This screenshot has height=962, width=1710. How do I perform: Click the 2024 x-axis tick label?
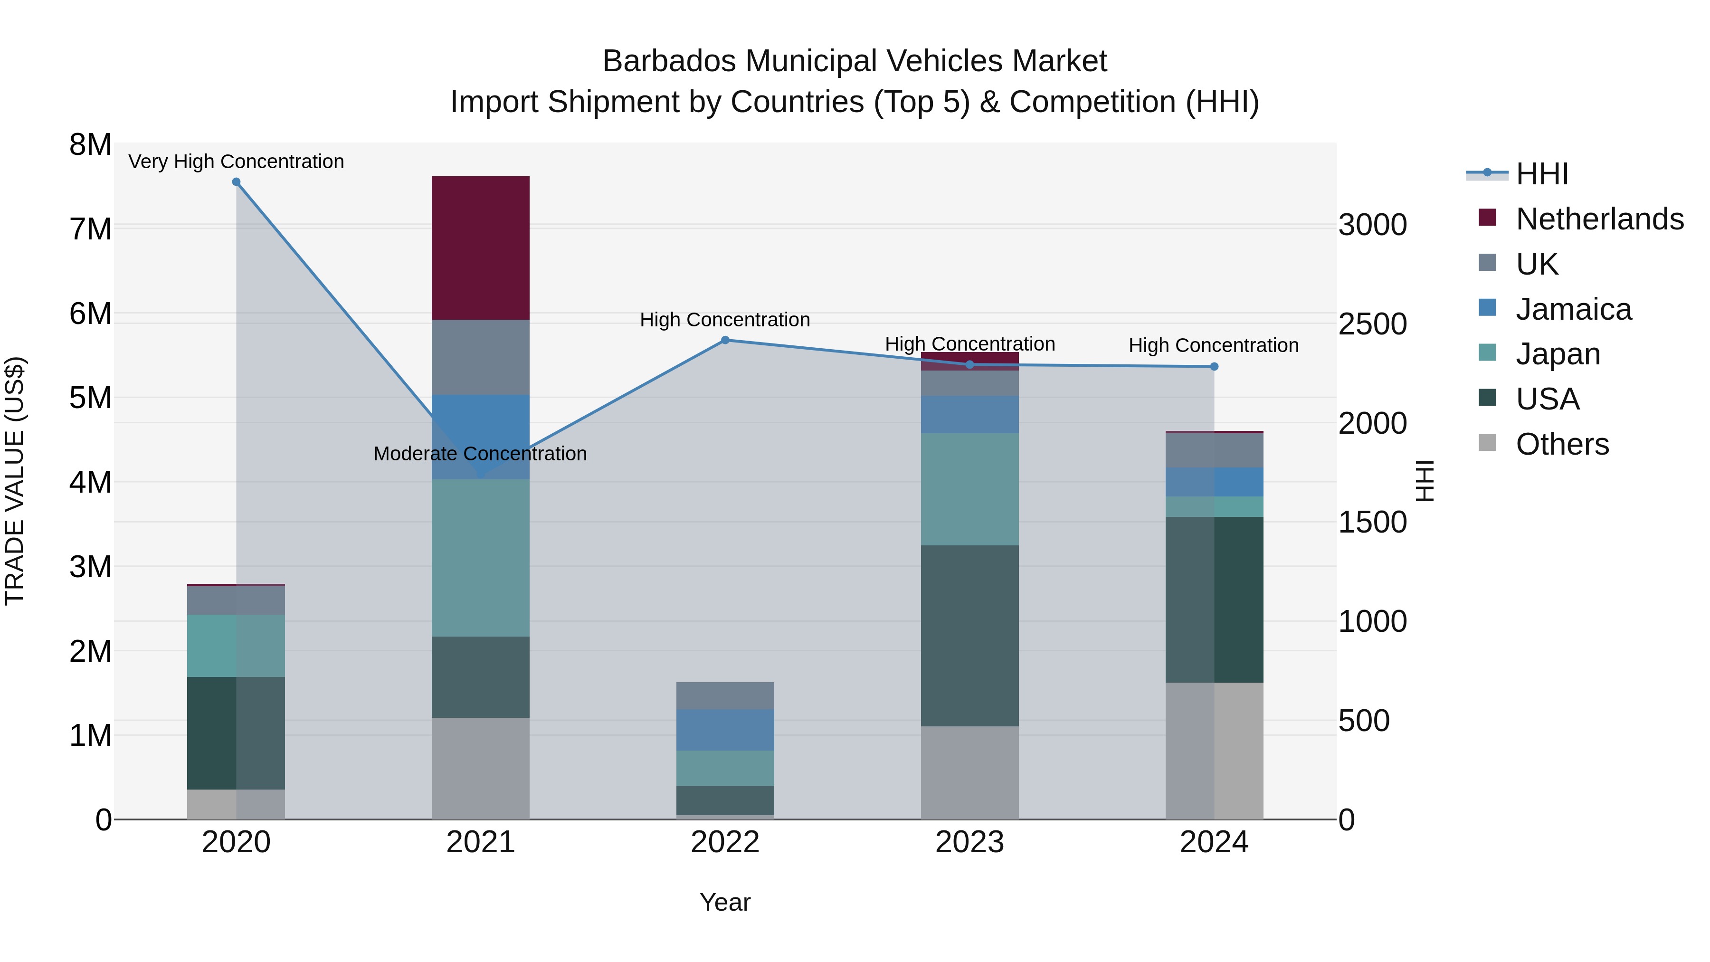pos(1214,842)
